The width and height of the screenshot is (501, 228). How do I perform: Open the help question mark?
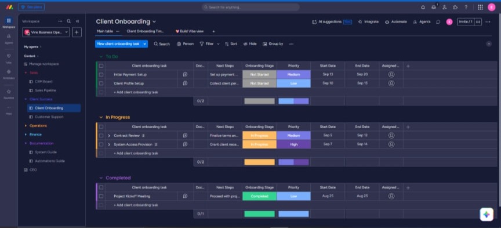[x=466, y=7]
